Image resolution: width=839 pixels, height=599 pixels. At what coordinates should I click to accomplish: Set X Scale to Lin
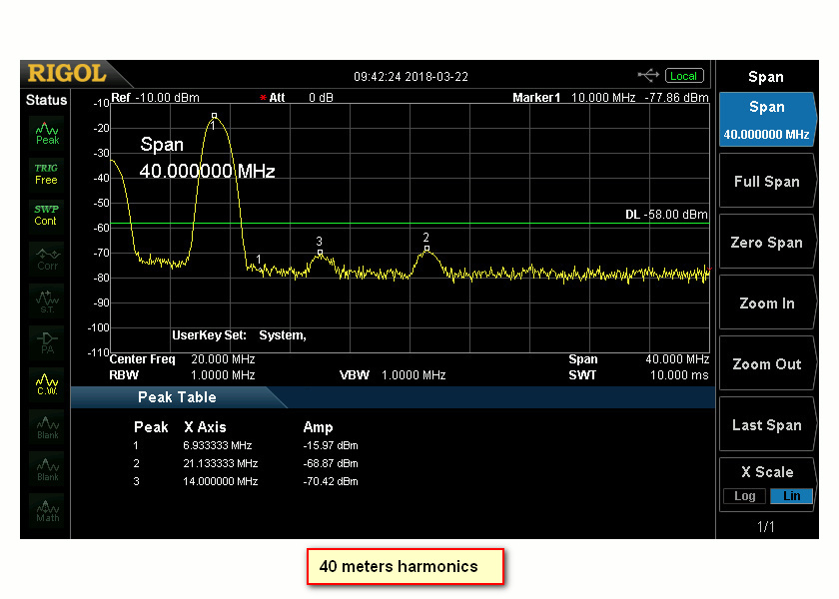pos(791,496)
